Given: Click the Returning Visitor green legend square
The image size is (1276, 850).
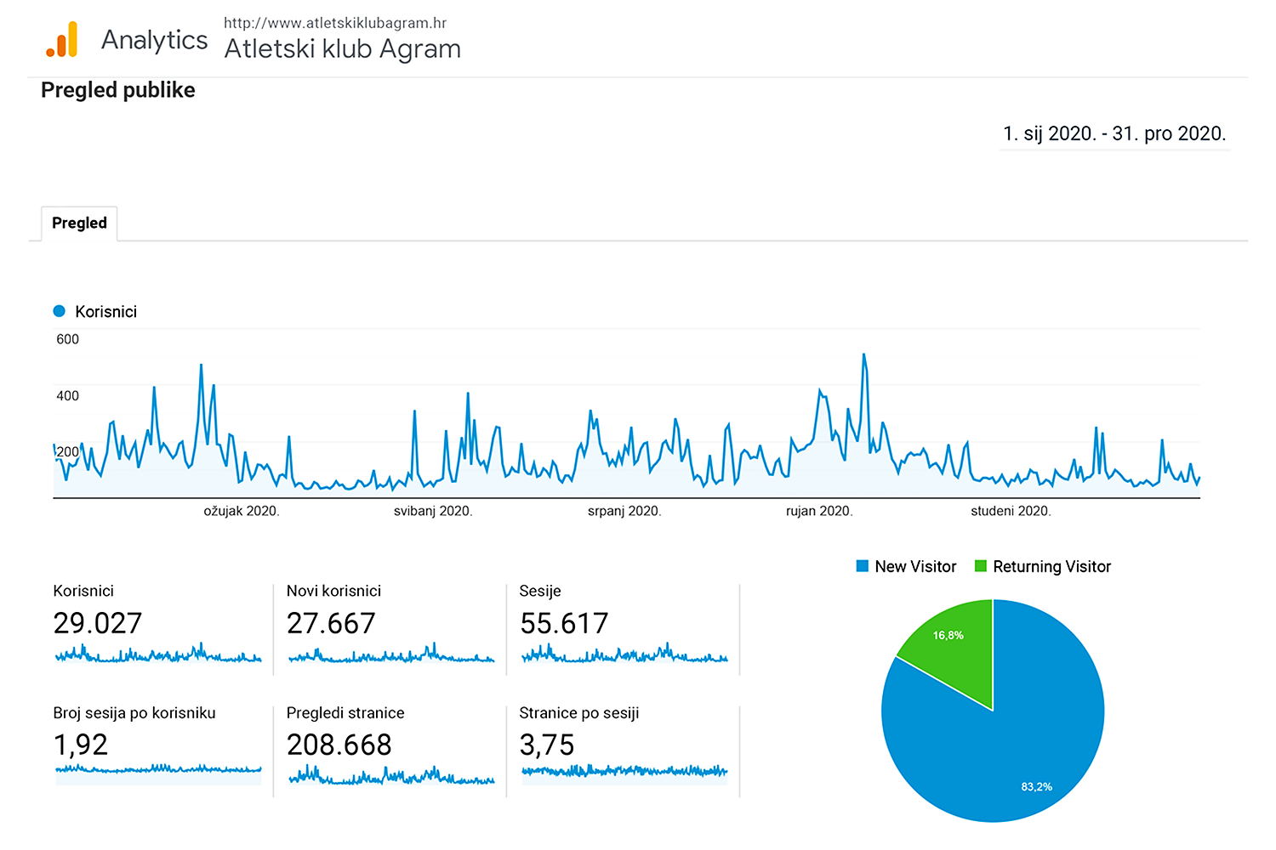Looking at the screenshot, I should [x=980, y=566].
